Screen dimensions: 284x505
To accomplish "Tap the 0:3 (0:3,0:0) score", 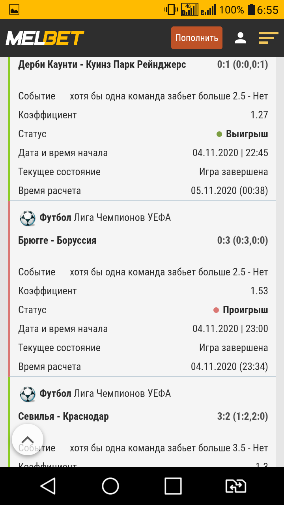I will coord(243,240).
